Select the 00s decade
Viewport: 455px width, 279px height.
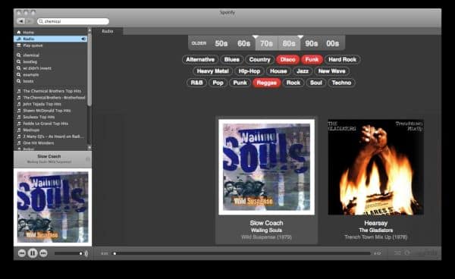click(333, 43)
